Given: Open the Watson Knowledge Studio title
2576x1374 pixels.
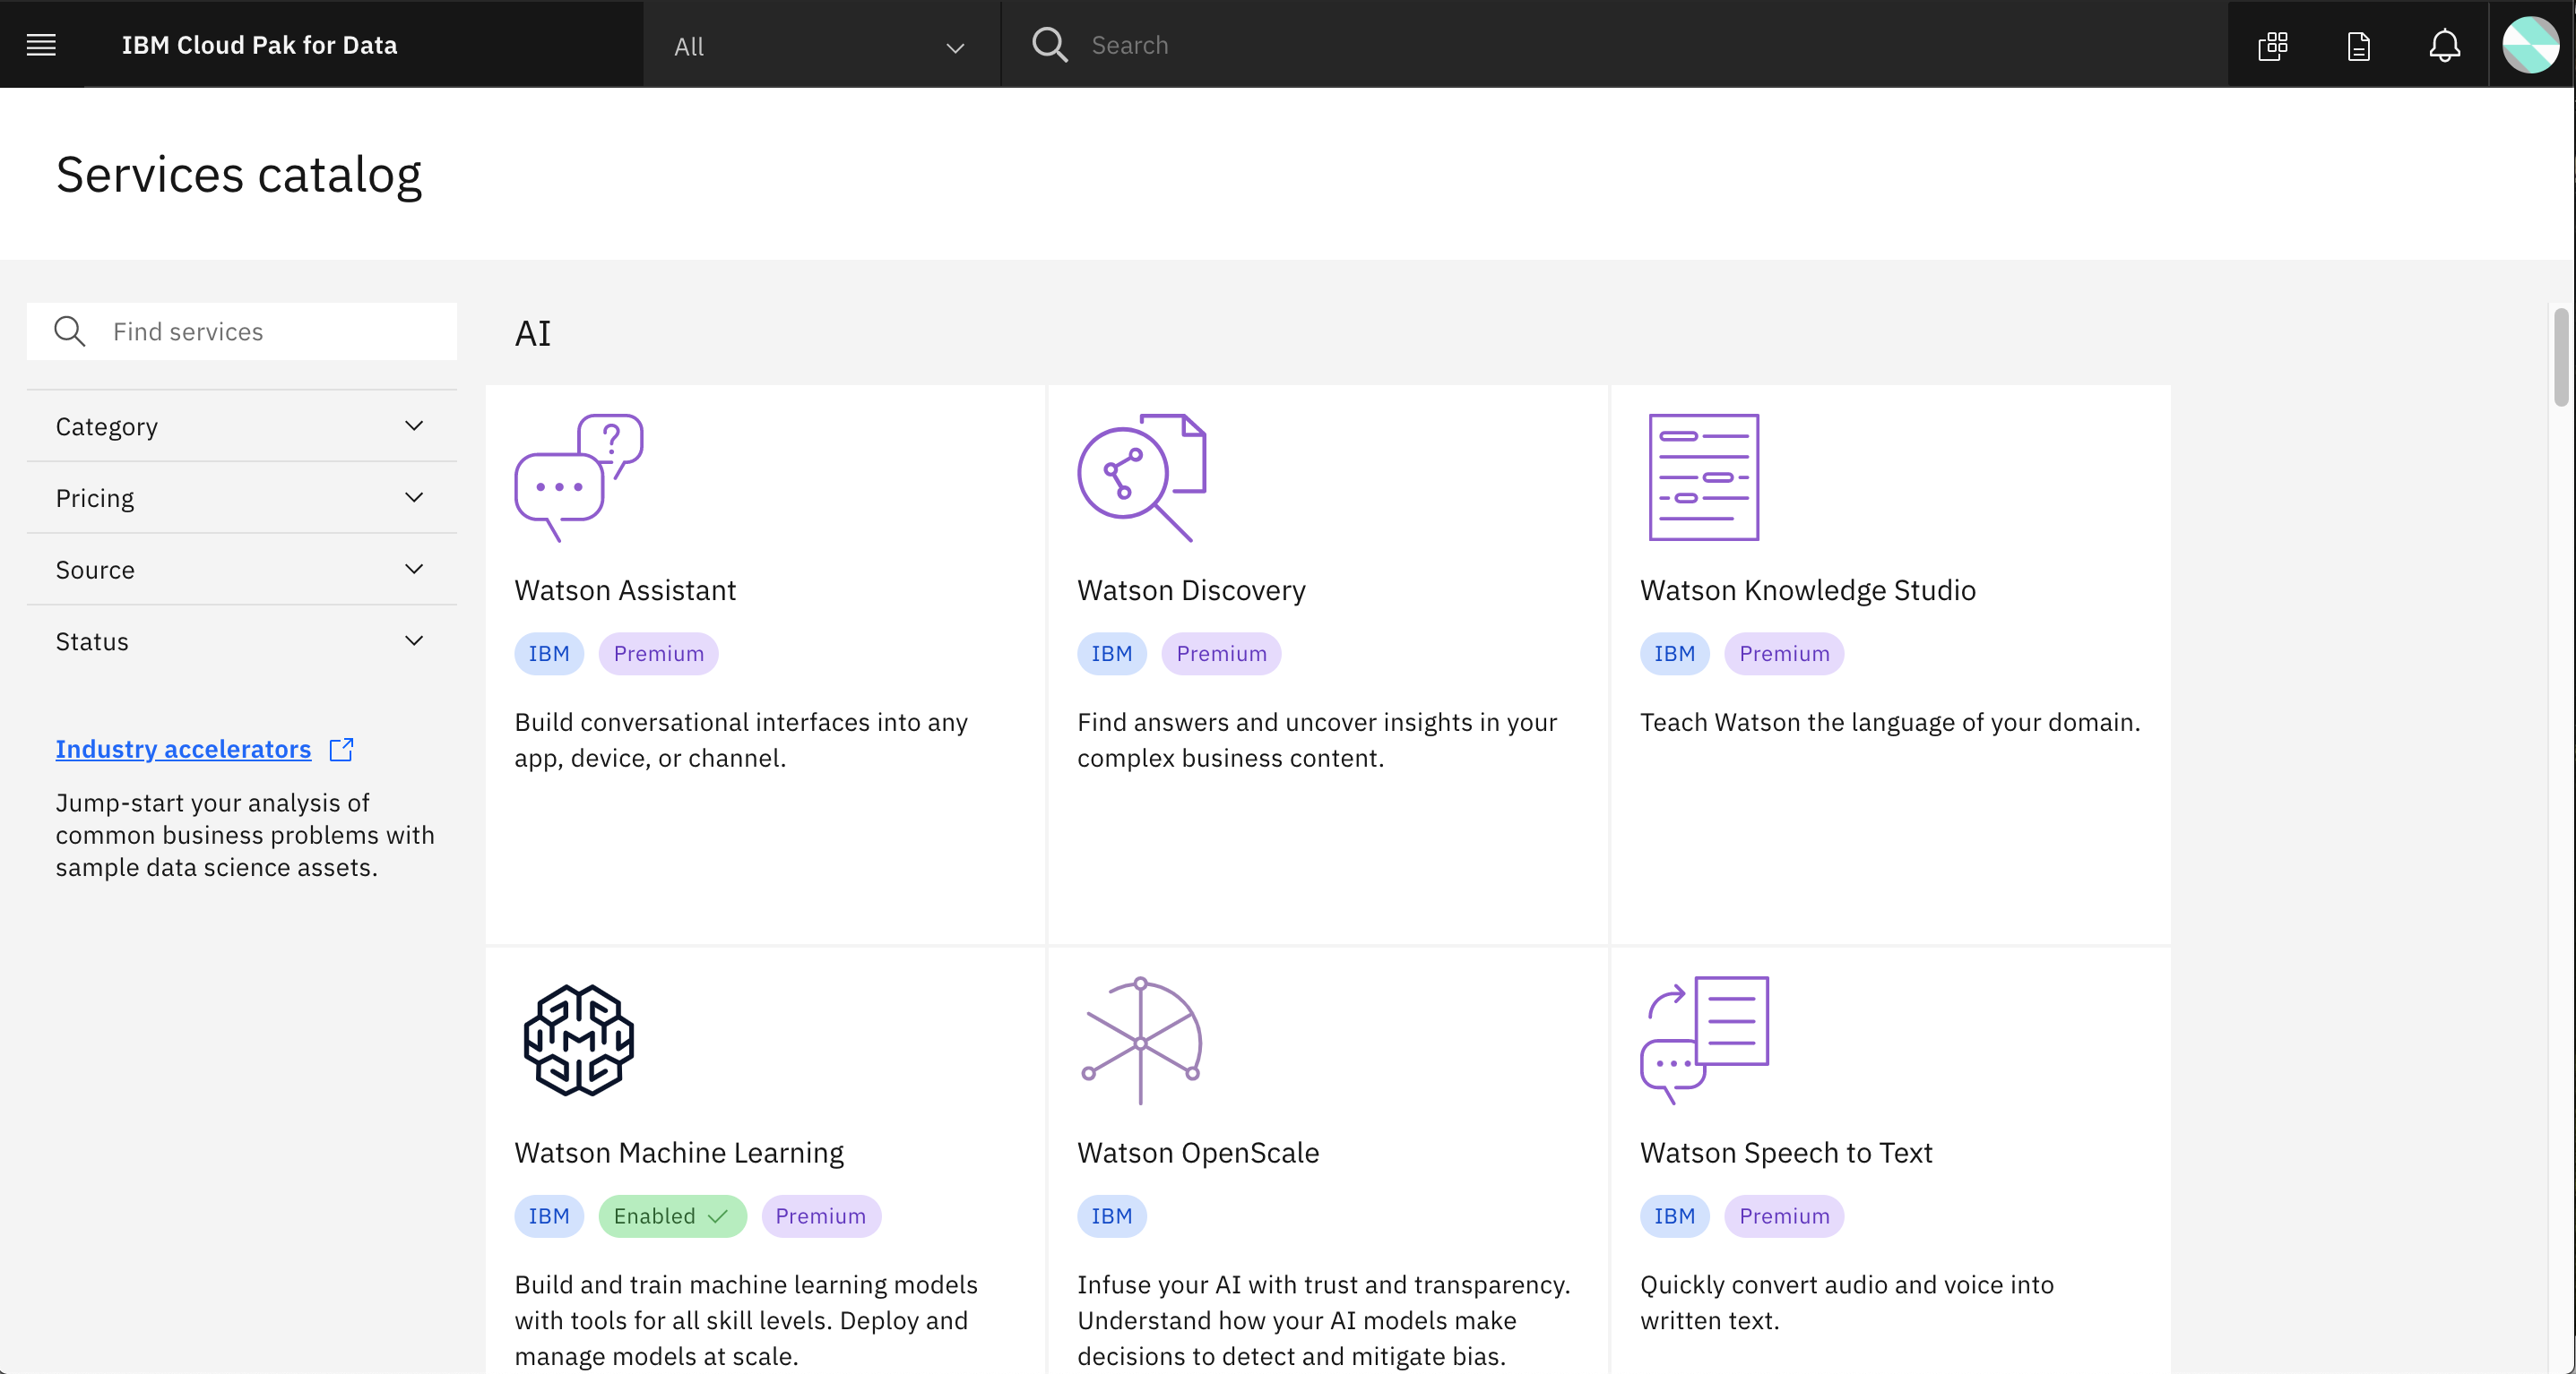Looking at the screenshot, I should click(1807, 590).
